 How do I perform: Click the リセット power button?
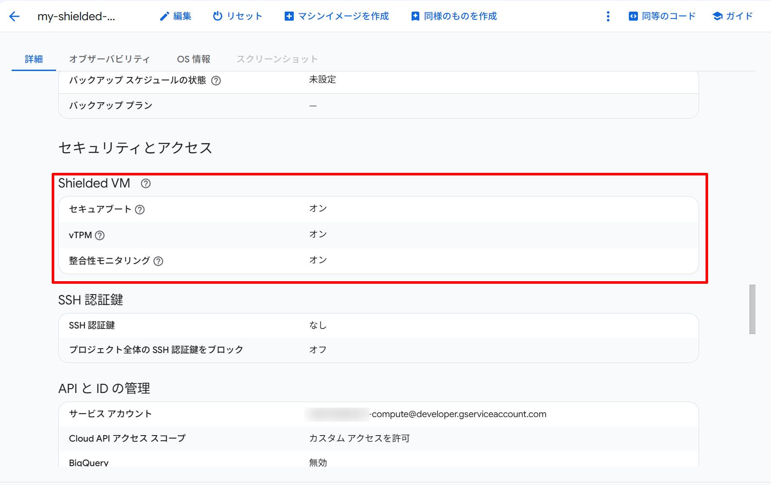pos(238,16)
